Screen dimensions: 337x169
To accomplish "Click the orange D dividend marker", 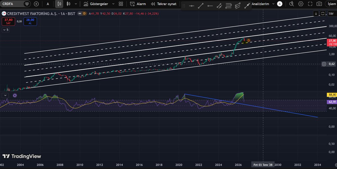I will pyautogui.click(x=249, y=40).
